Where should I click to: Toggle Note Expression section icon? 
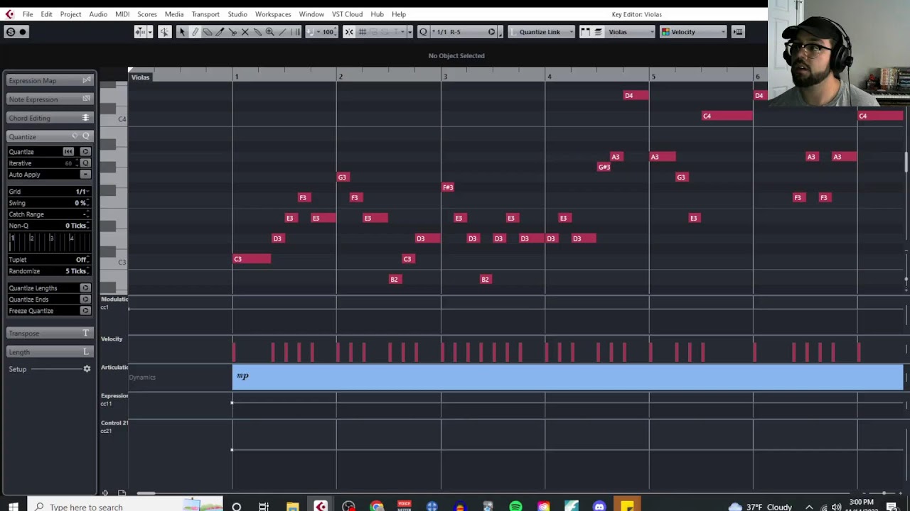(86, 99)
